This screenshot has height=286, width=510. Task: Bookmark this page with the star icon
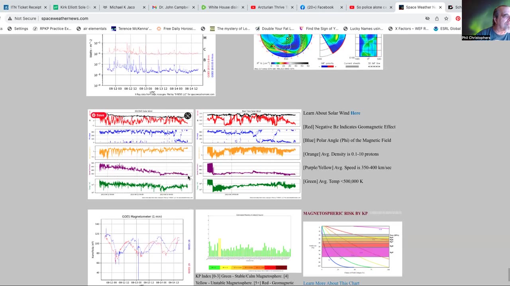[446, 18]
